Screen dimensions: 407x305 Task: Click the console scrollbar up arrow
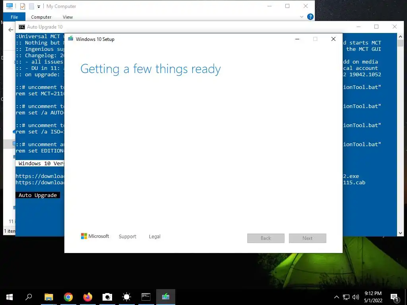click(x=400, y=37)
